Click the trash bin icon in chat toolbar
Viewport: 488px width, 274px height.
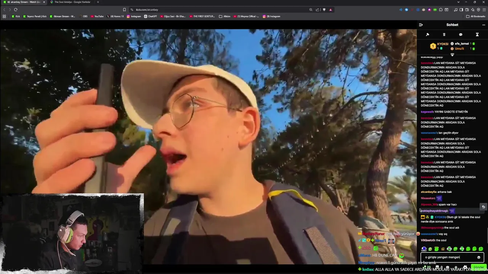444,35
